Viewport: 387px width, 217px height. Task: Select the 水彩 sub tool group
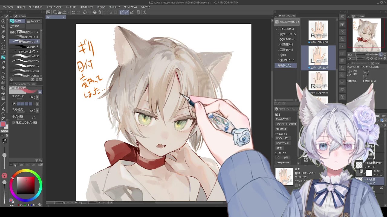pyautogui.click(x=17, y=26)
